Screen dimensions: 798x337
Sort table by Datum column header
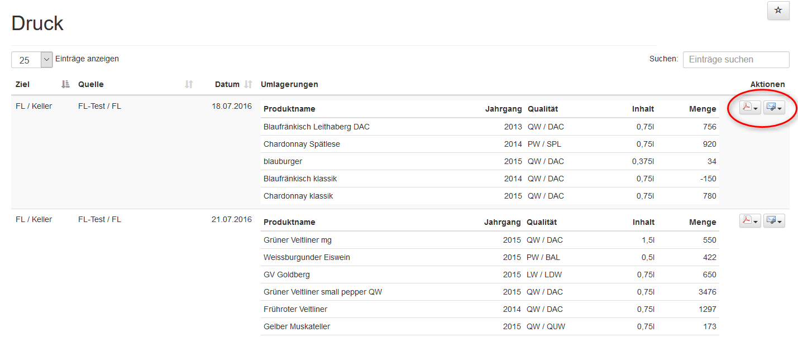[227, 84]
